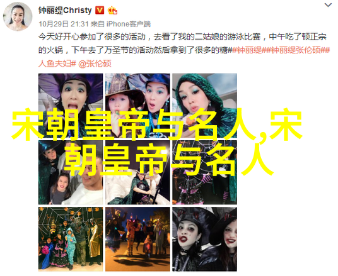View the photo of woman in green hood
Viewport: 338px width, 276px height.
pyautogui.click(x=204, y=106)
